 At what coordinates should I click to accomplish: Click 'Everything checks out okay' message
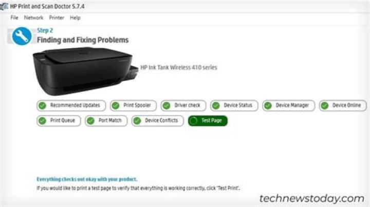(87, 179)
